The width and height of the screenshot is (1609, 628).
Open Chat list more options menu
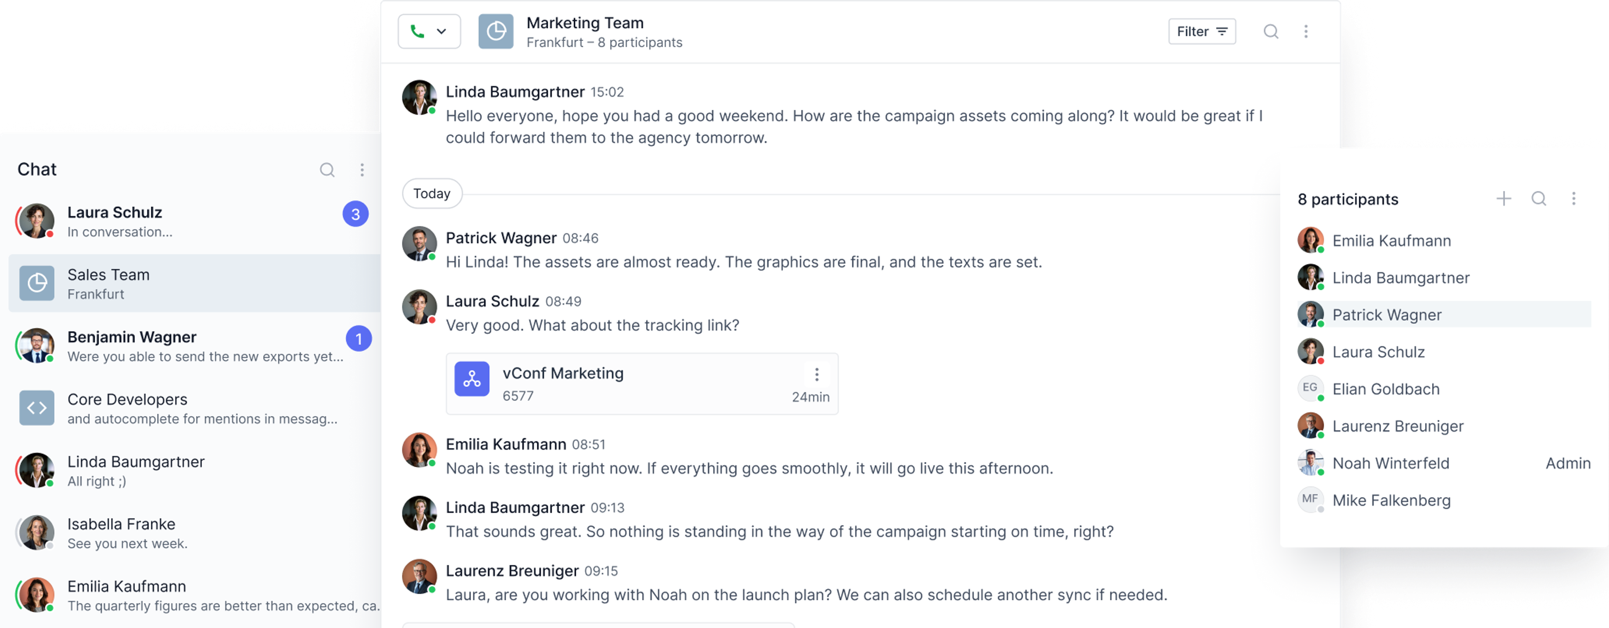[362, 170]
